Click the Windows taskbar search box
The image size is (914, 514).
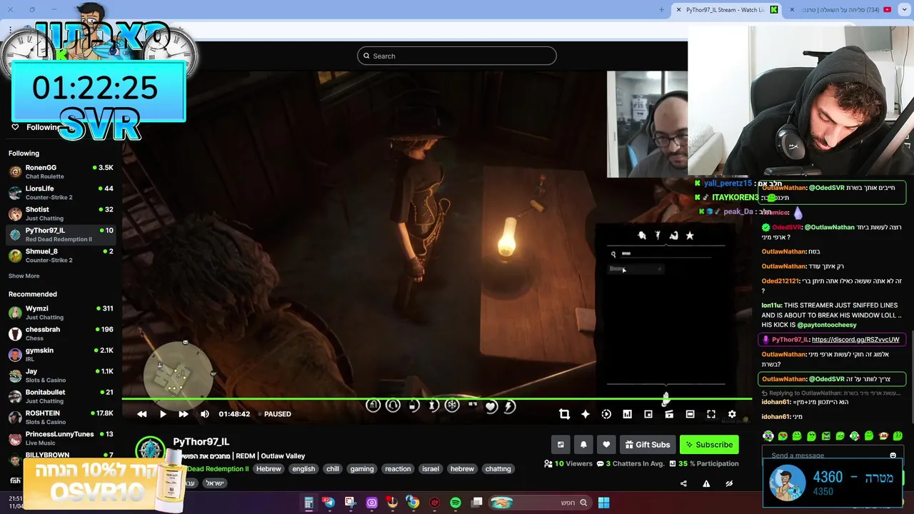(540, 503)
